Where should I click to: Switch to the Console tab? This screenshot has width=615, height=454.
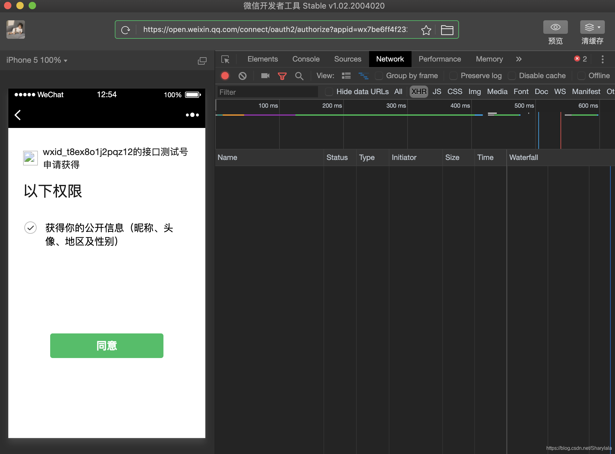pyautogui.click(x=306, y=59)
